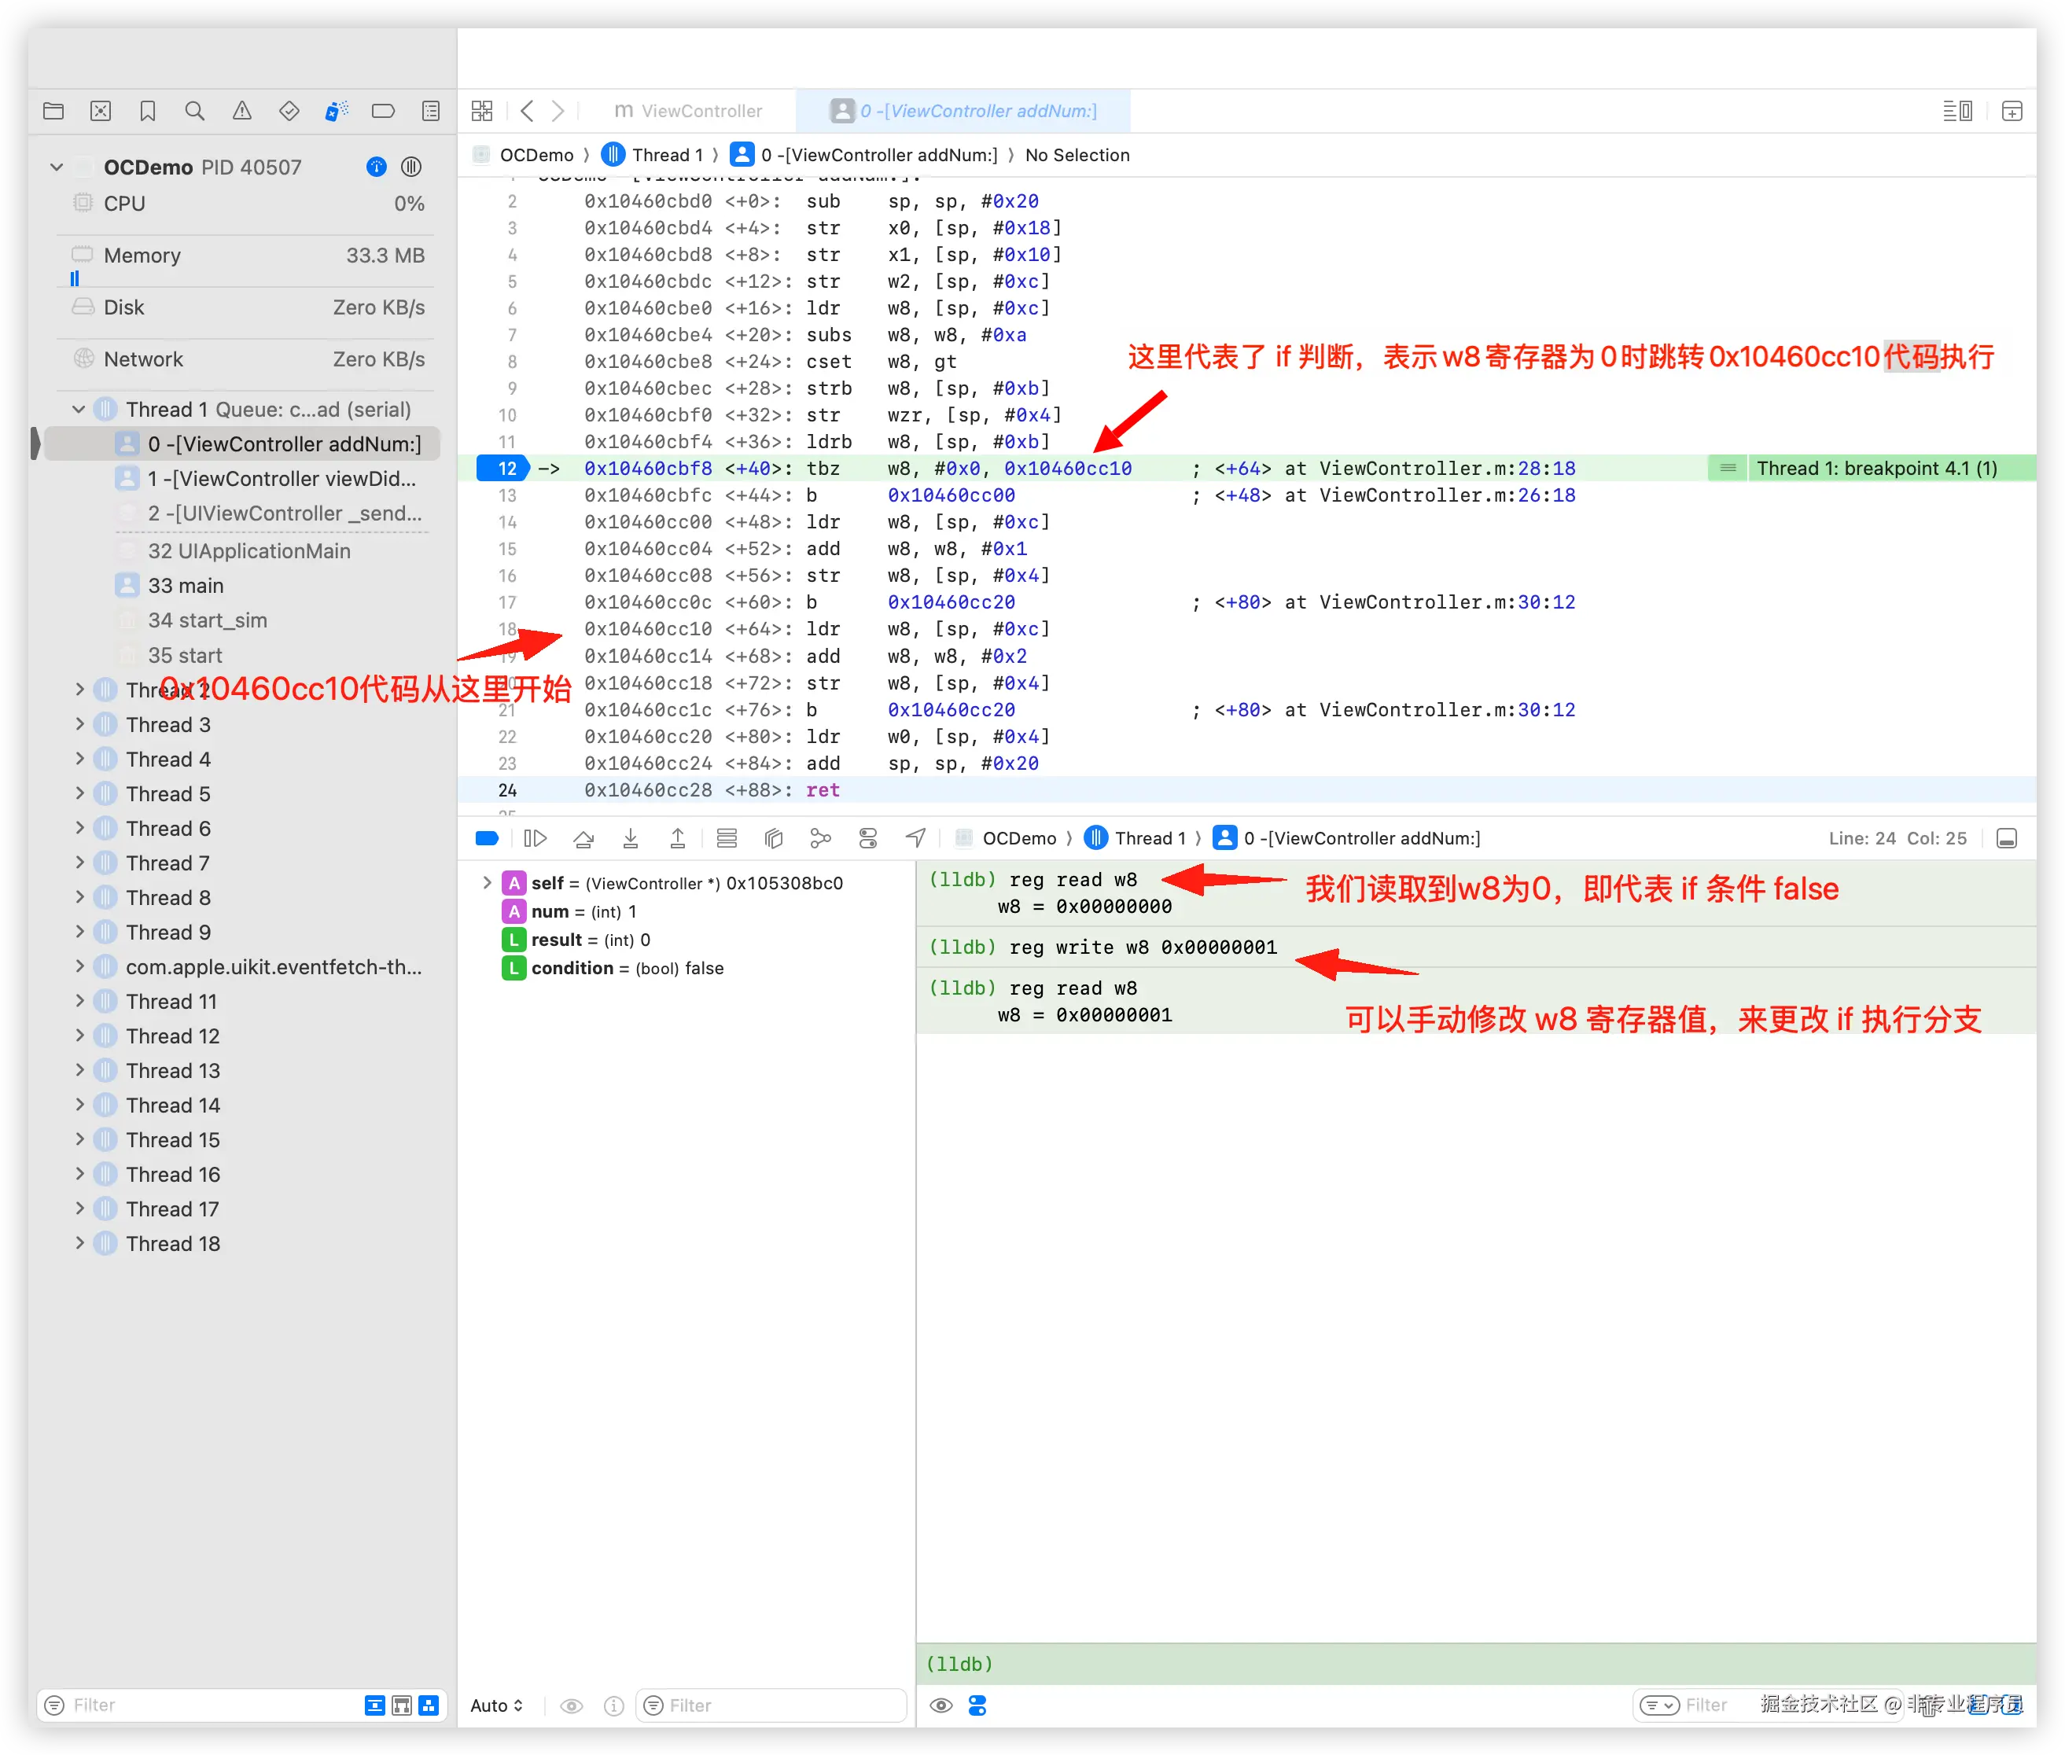Click the Step Out debug button
The width and height of the screenshot is (2065, 1755).
pos(678,839)
